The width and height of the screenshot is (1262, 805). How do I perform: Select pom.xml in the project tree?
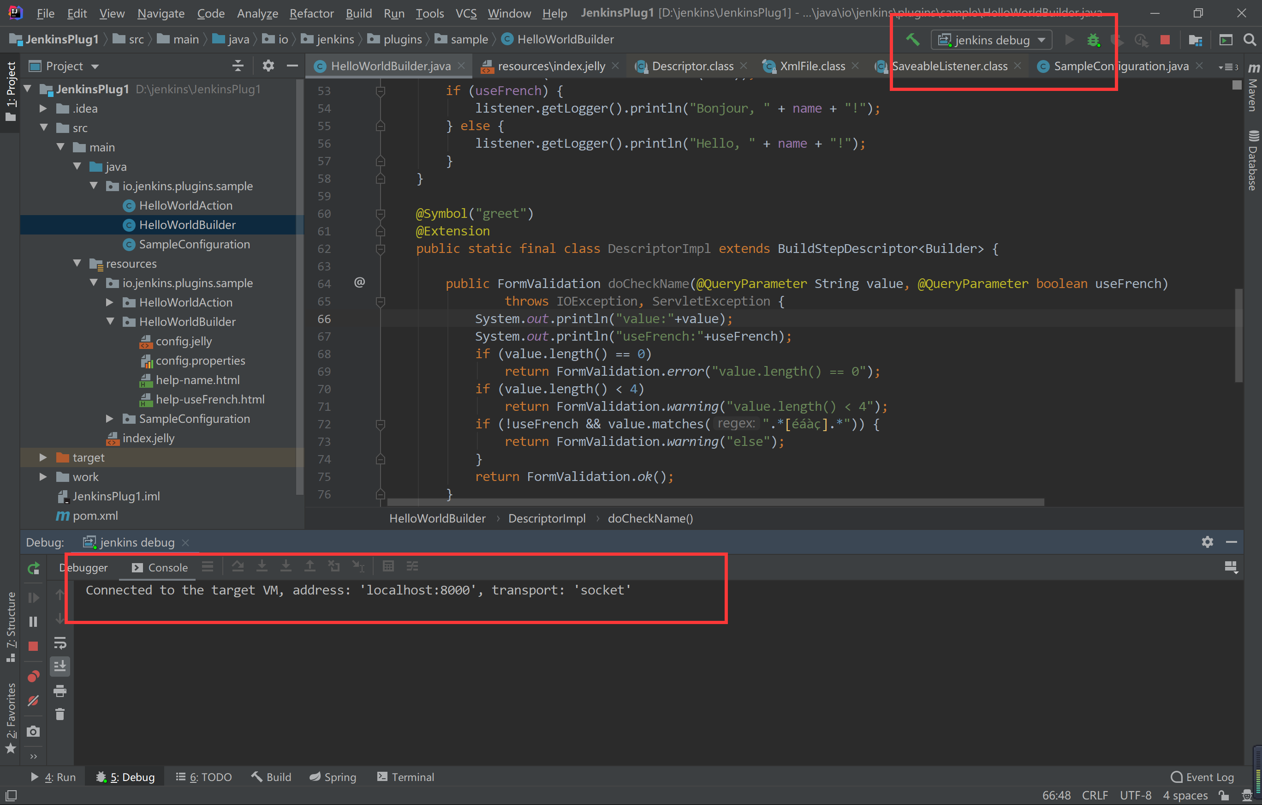coord(95,516)
